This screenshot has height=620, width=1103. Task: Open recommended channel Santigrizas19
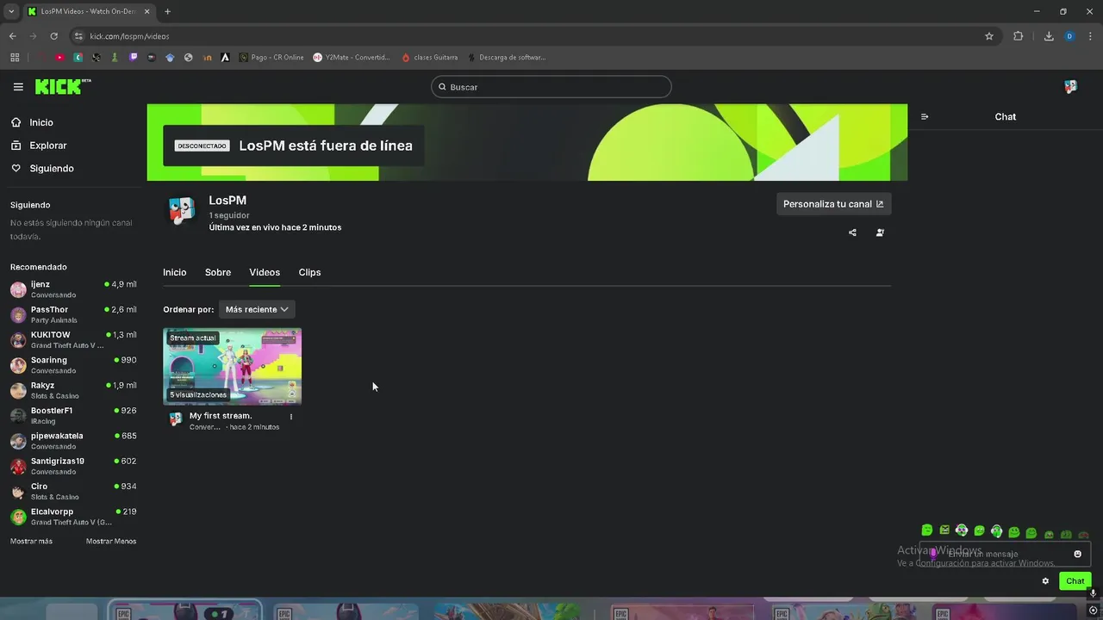73,466
